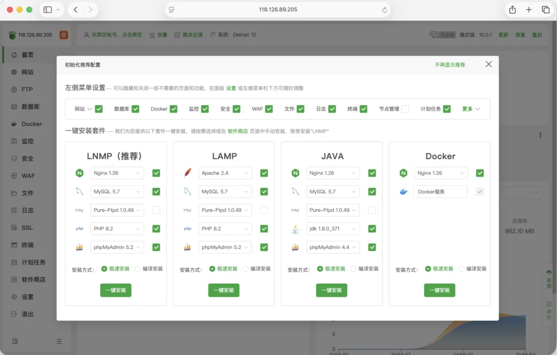Click the Nginx logo icon in the LNMP card
Image resolution: width=557 pixels, height=355 pixels.
[x=79, y=173]
